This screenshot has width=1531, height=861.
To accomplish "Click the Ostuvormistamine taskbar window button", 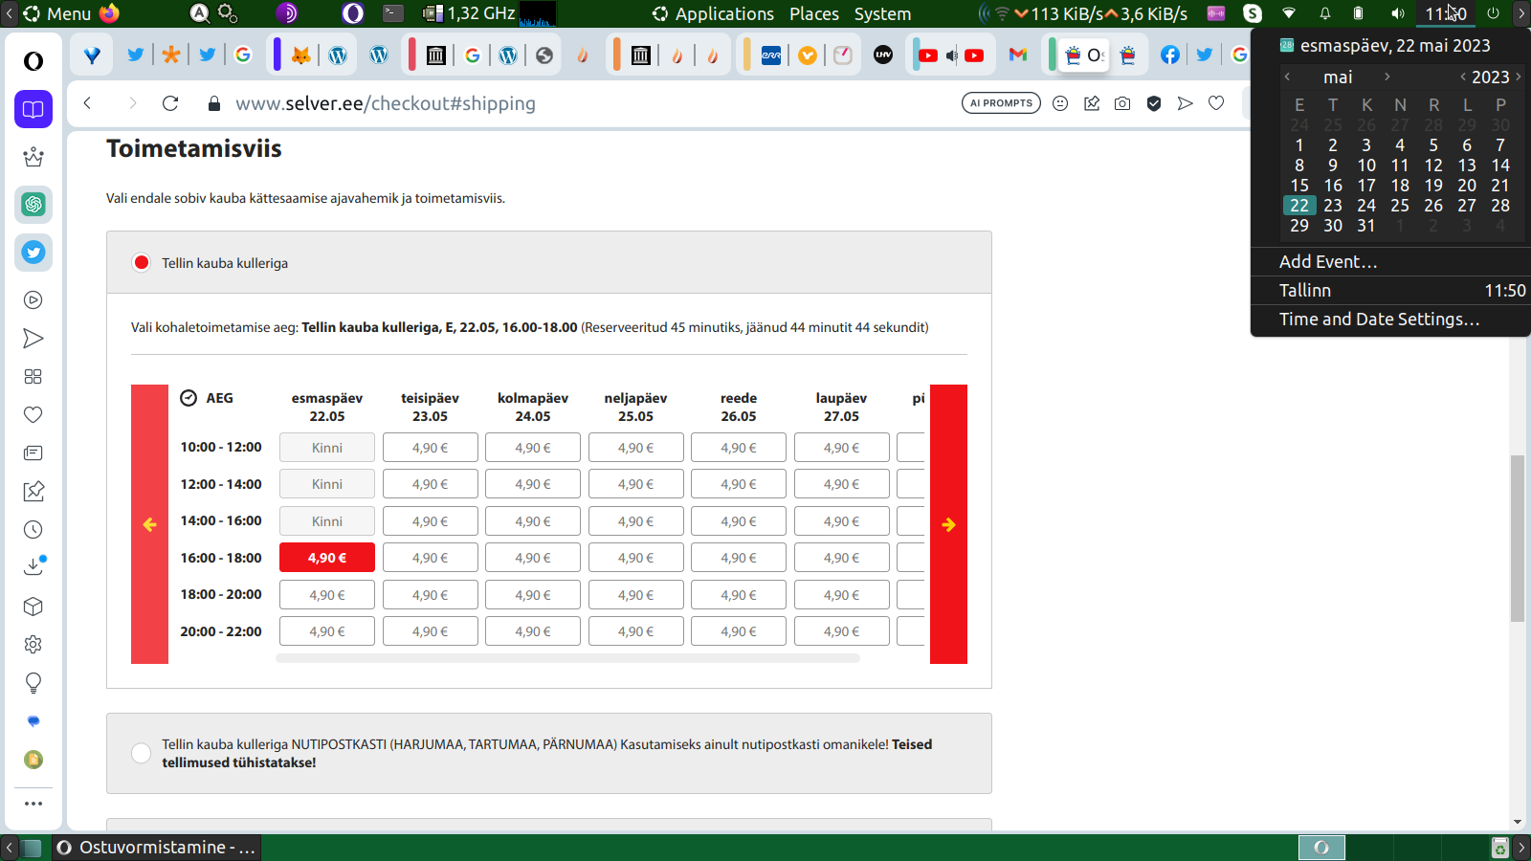I will click(x=156, y=848).
